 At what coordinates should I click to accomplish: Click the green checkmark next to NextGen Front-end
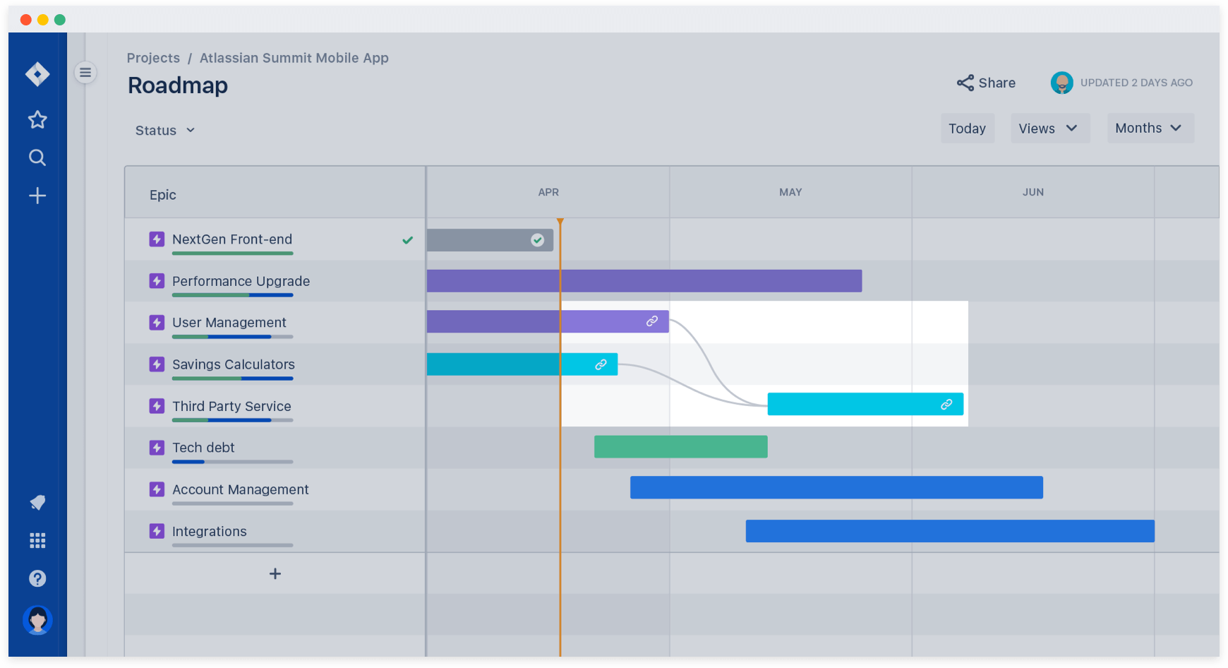click(407, 240)
